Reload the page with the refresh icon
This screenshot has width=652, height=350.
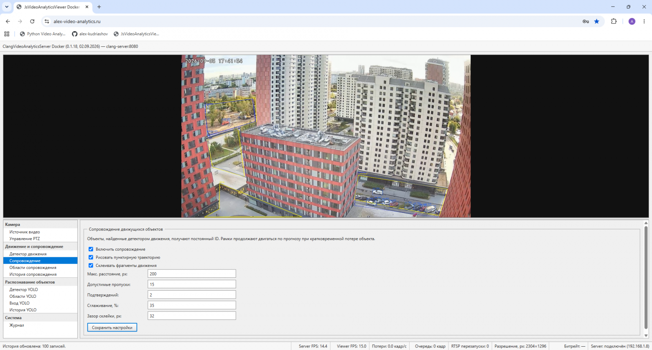click(32, 21)
